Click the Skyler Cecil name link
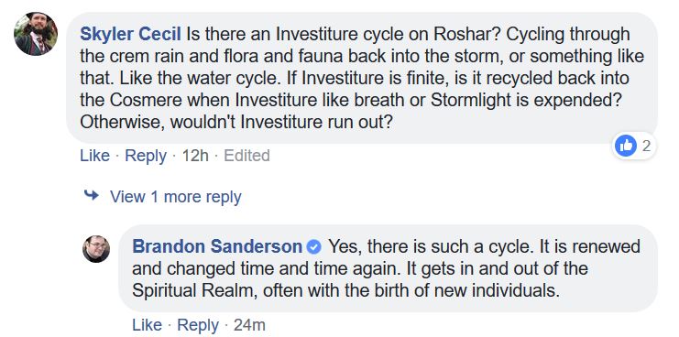The width and height of the screenshot is (679, 337). (x=132, y=35)
